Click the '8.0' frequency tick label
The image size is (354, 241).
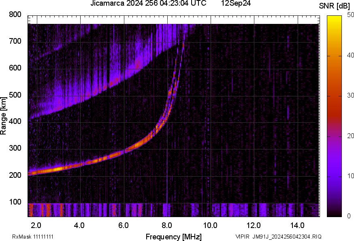point(167,226)
